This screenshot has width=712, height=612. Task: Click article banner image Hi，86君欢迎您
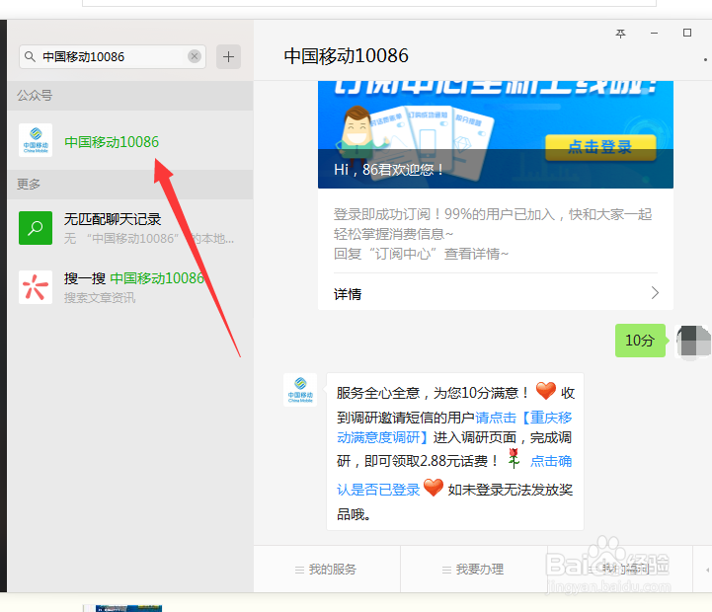(x=496, y=134)
